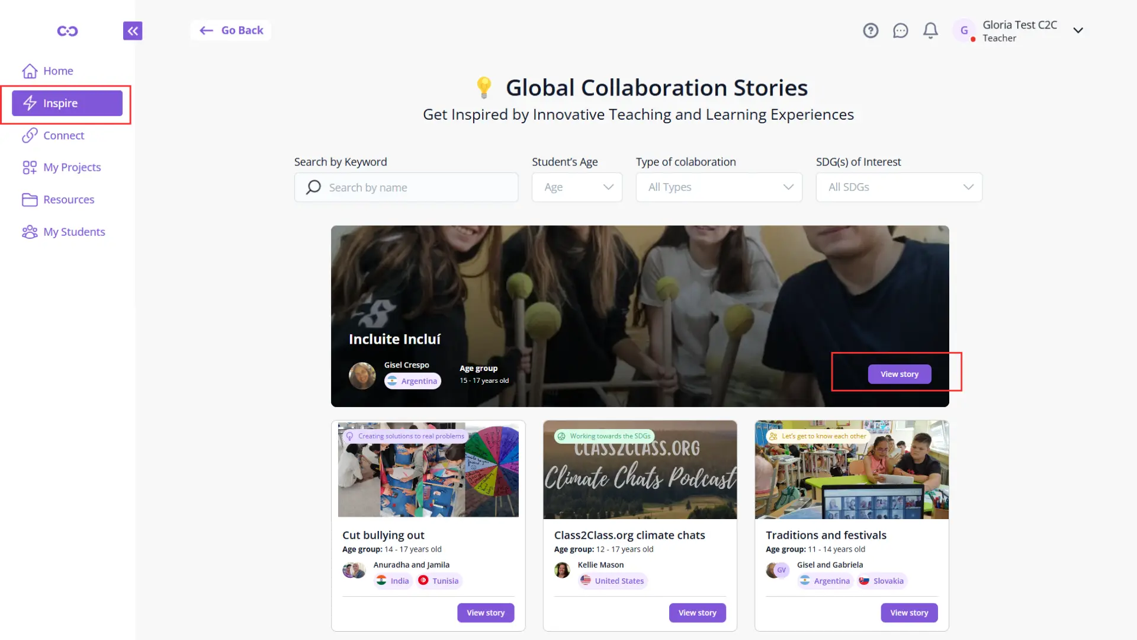Open the chat messages icon
This screenshot has height=640, width=1137.
tap(901, 30)
